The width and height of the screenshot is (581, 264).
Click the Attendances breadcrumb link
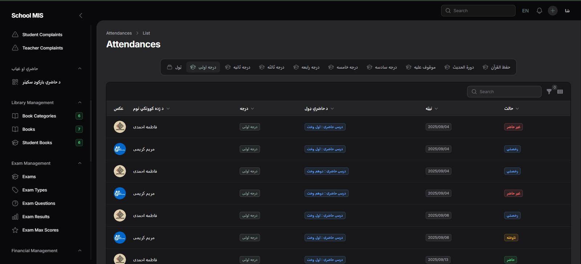(x=119, y=33)
